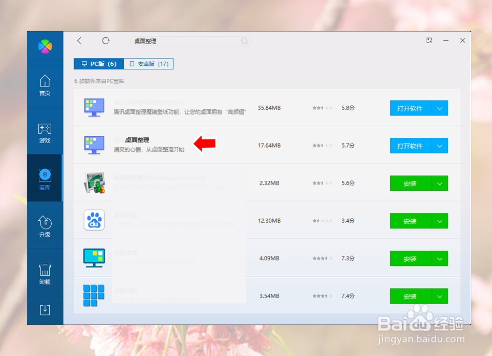Open the 首页 home section in the sidebar
Viewport: 492px width, 356px height.
point(45,83)
